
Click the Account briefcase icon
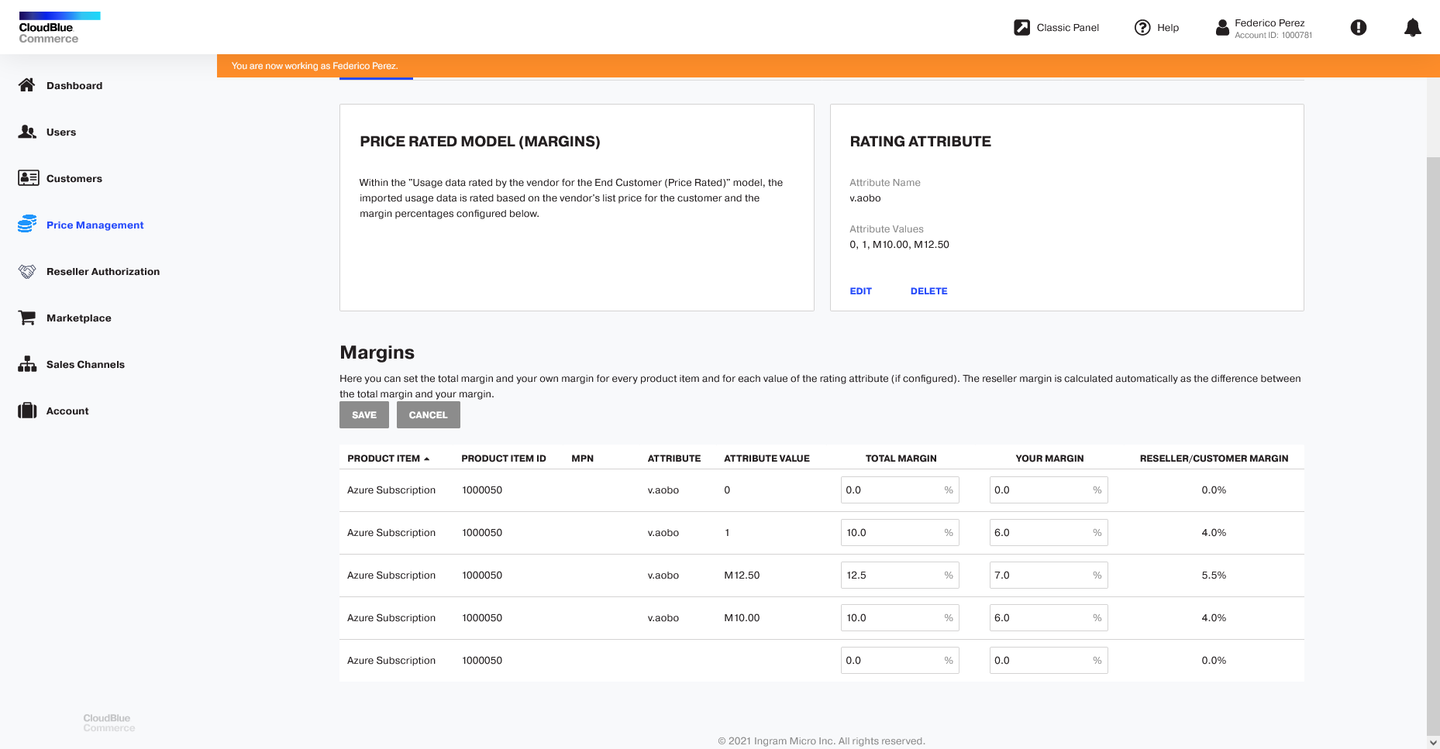tap(27, 411)
